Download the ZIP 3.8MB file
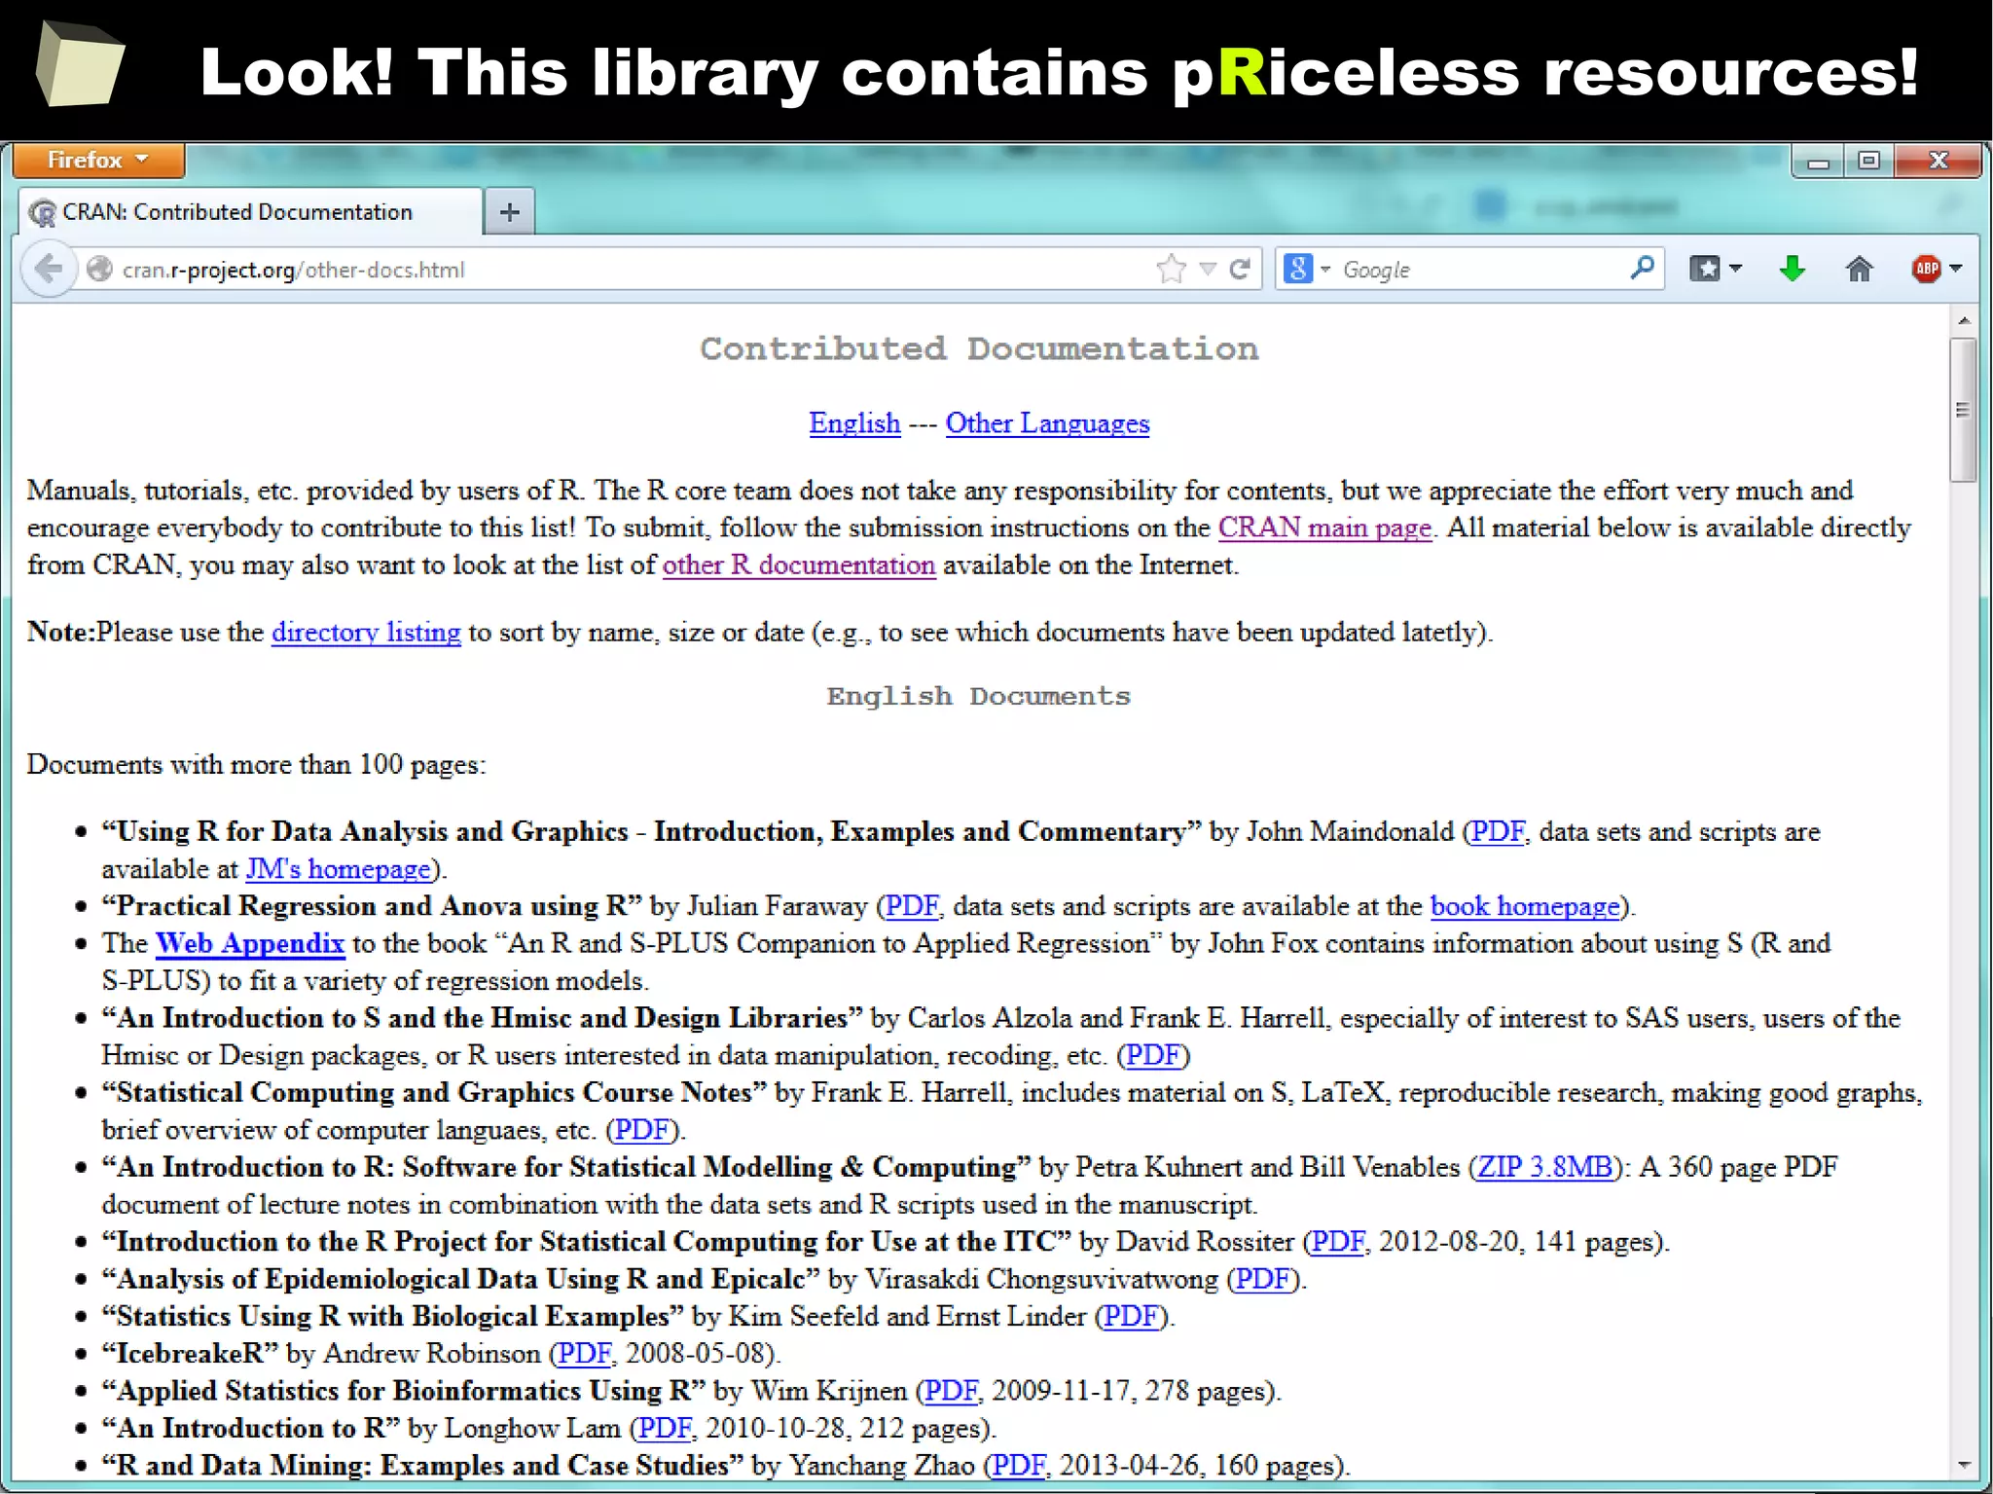The image size is (1993, 1494). point(1545,1167)
